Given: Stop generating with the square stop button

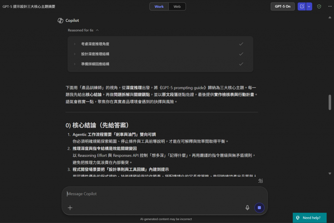Looking at the screenshot, I should (x=259, y=208).
